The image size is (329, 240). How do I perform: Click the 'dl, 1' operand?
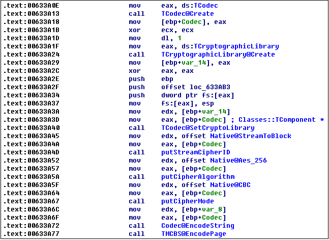[171, 38]
